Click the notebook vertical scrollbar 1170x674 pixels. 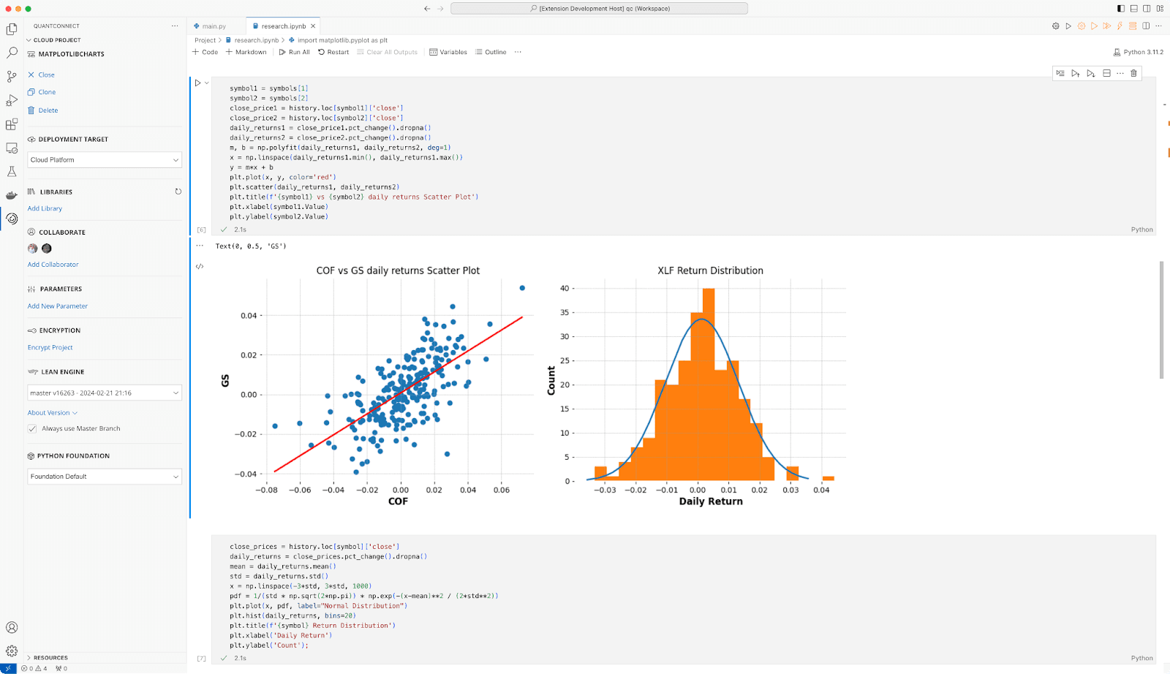click(x=1161, y=320)
